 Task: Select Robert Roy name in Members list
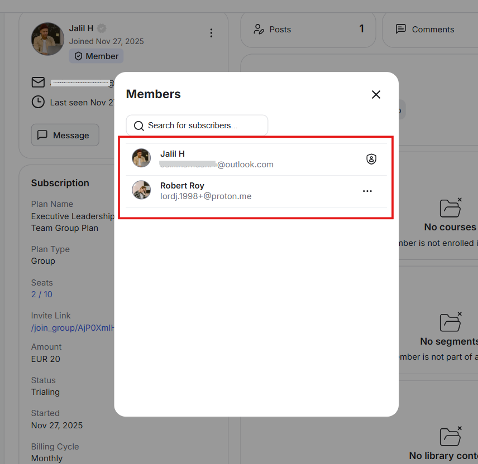pyautogui.click(x=182, y=185)
